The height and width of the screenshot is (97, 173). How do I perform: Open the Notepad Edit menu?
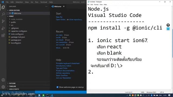(92, 5)
